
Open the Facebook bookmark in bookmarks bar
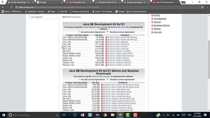[35, 12]
